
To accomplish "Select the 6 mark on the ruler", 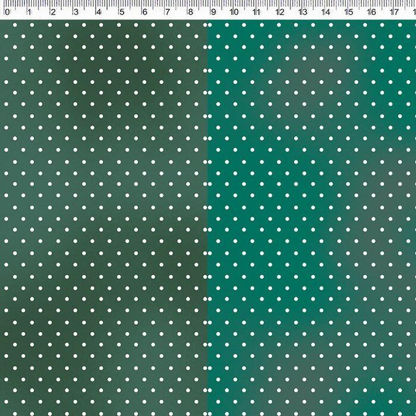I will pyautogui.click(x=144, y=11).
